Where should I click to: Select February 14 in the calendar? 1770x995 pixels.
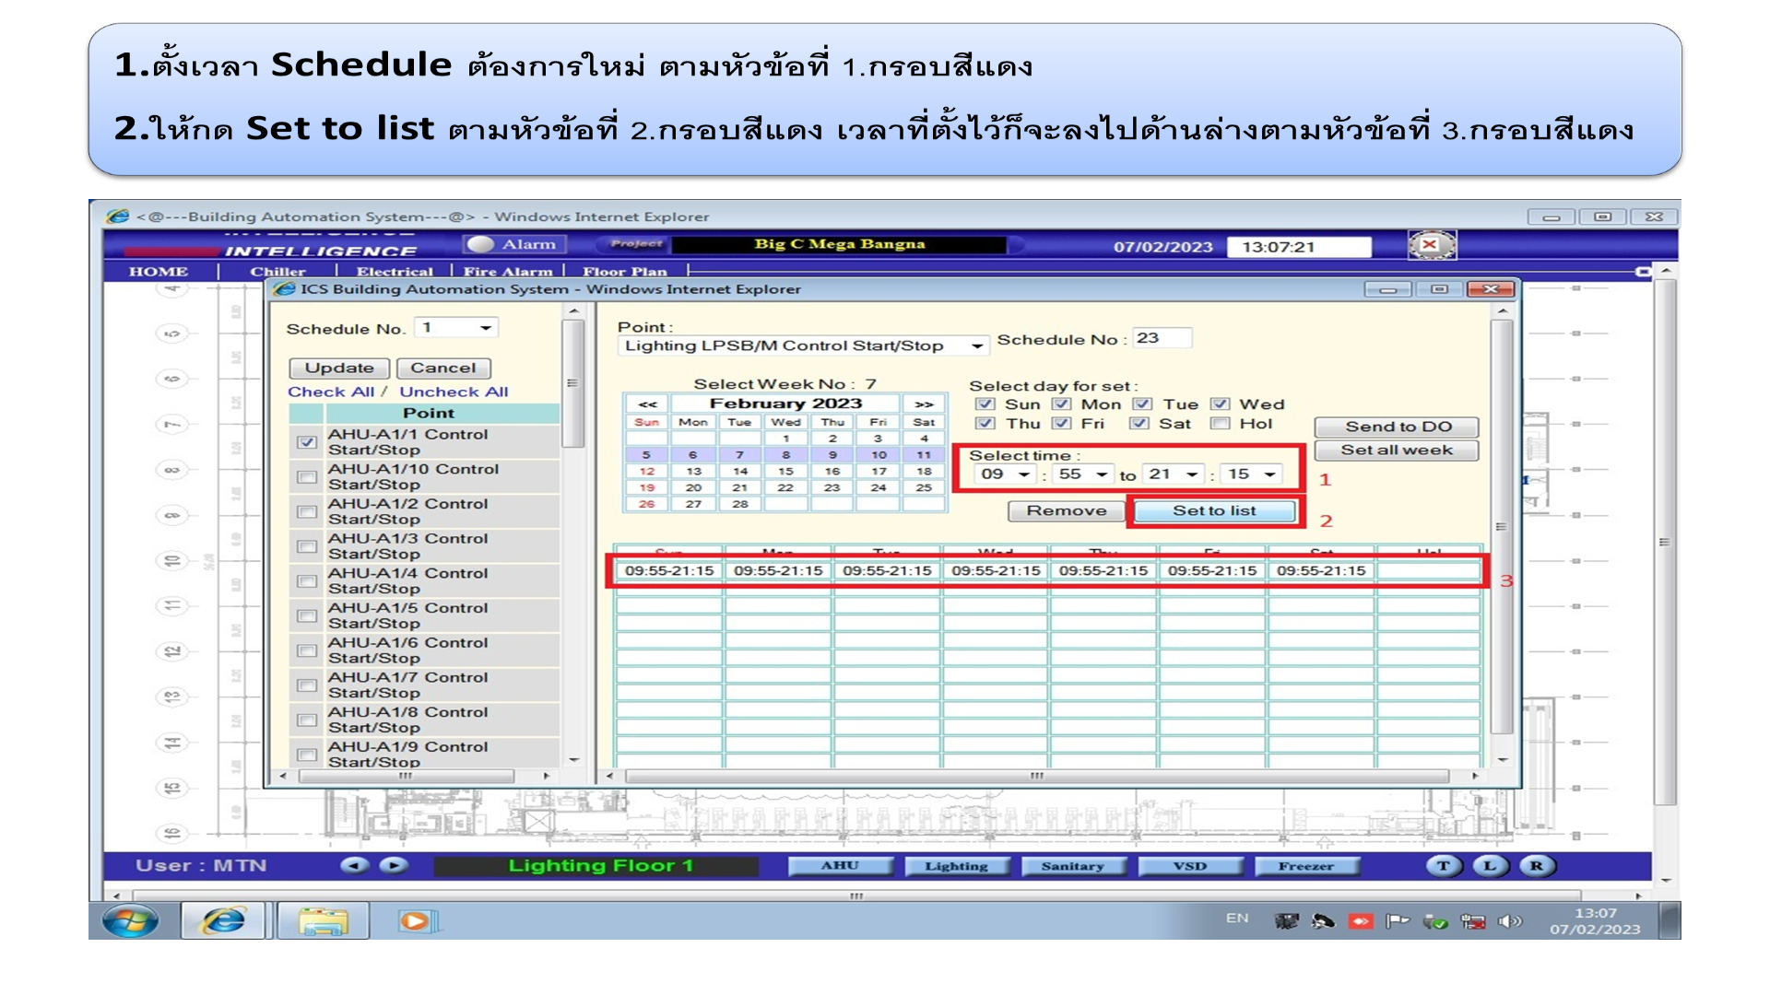tap(739, 471)
